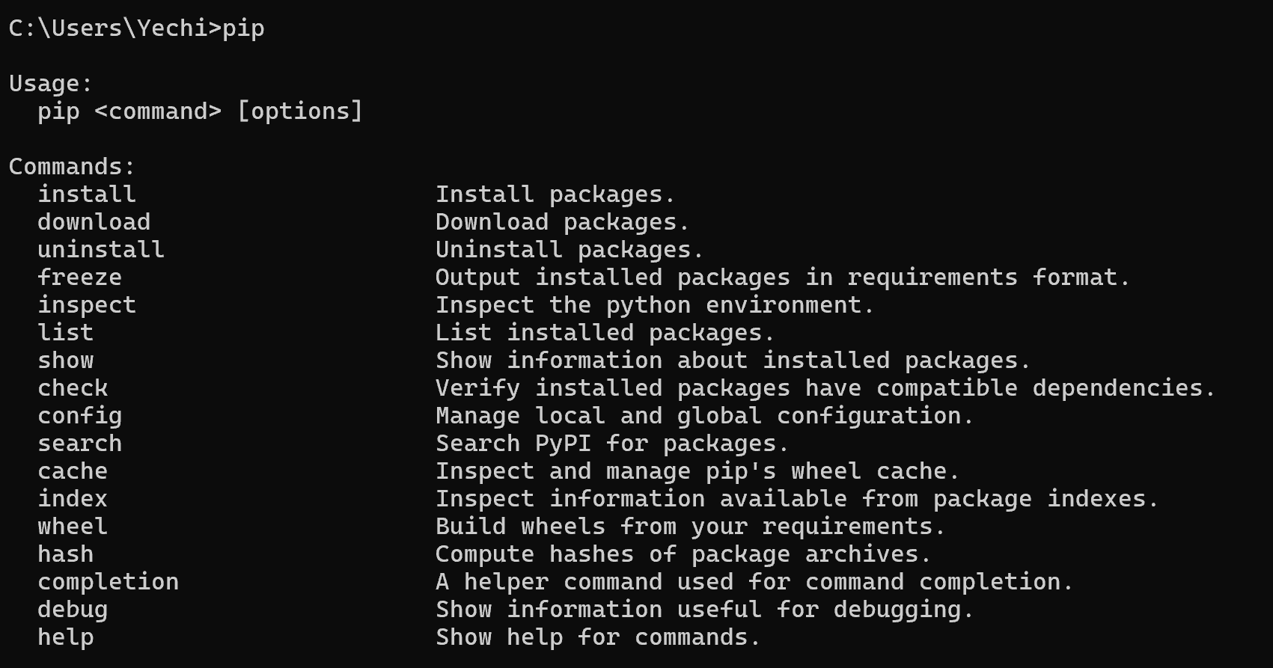Screen dimensions: 1273x668
Task: Click the search command name
Action: (80, 443)
